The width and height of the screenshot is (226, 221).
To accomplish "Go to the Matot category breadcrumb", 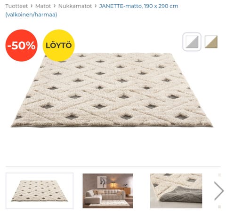I will 43,6.
